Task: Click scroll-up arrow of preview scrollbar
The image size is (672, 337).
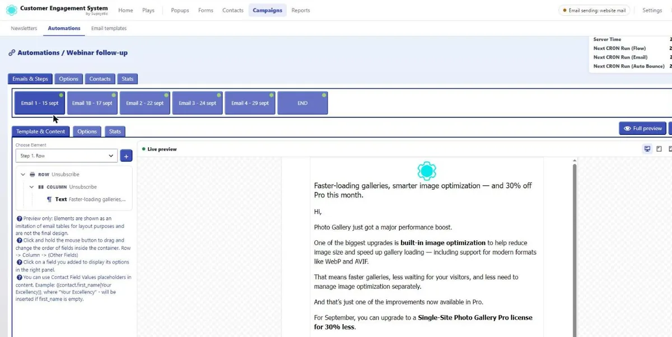Action: 574,161
